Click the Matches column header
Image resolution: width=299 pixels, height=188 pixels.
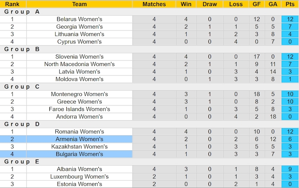click(x=154, y=4)
